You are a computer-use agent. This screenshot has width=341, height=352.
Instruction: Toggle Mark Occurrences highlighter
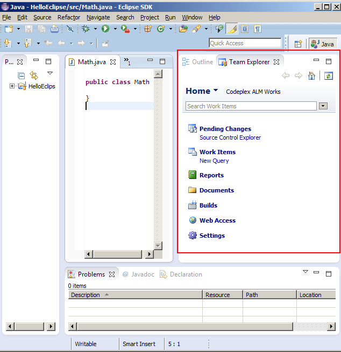tap(232, 29)
